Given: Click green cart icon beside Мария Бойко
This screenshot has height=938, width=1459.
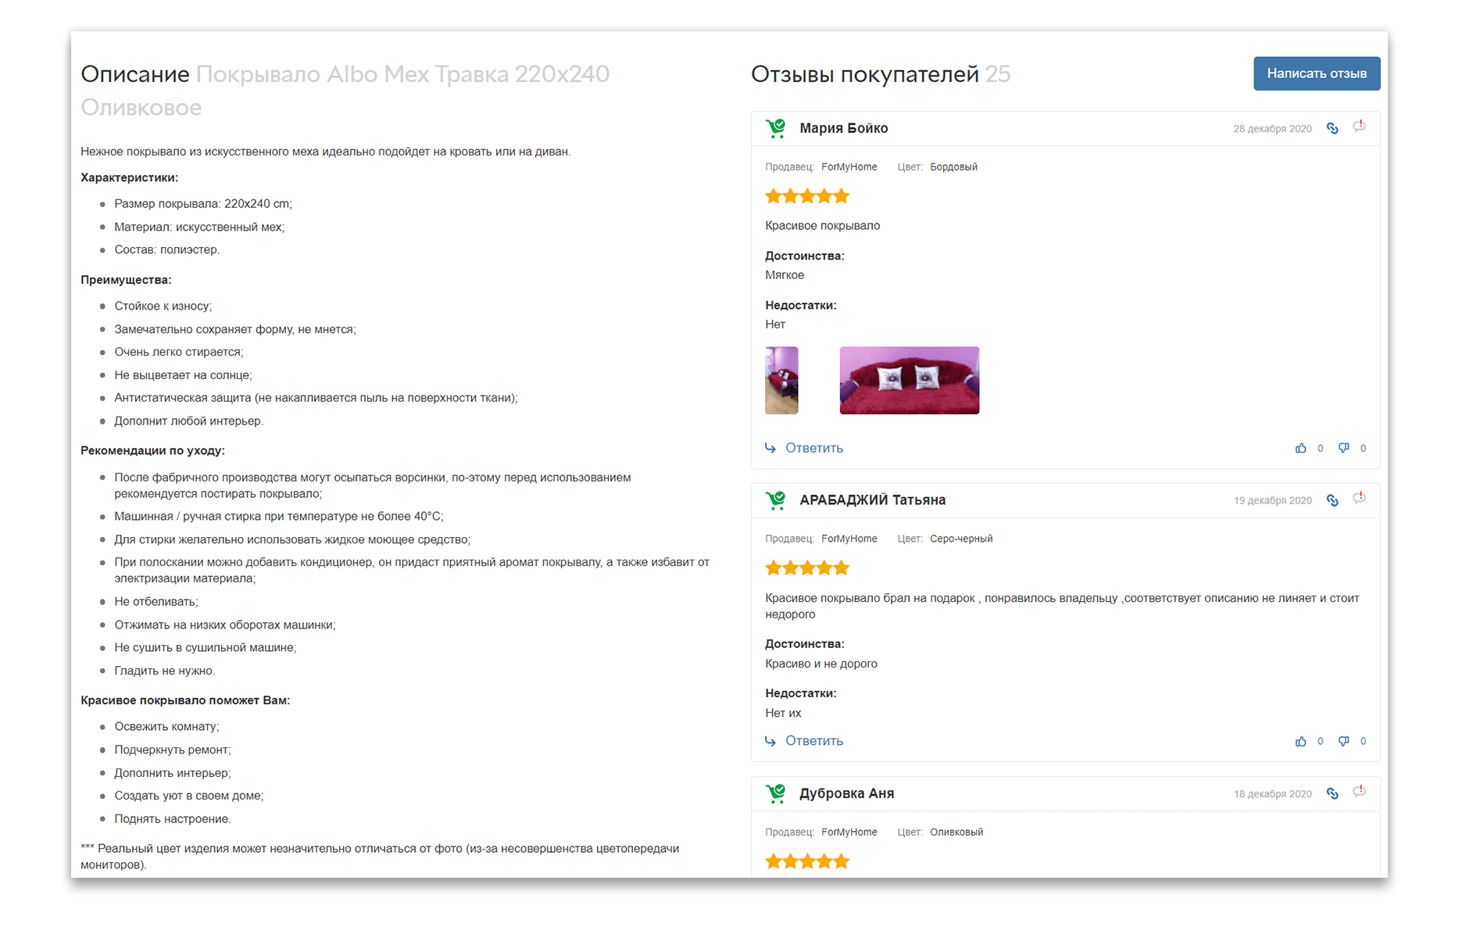Looking at the screenshot, I should click(x=775, y=128).
